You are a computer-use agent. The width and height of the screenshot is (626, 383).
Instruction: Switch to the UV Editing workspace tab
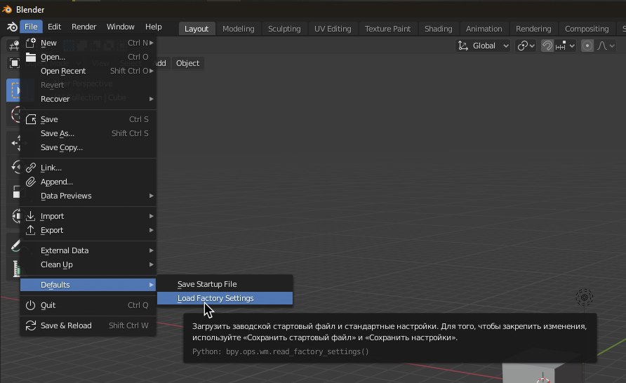tap(333, 29)
